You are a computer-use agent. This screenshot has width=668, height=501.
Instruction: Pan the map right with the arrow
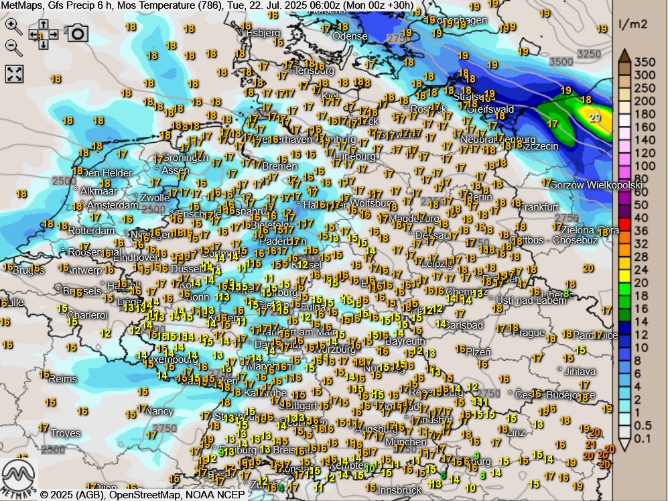54,34
